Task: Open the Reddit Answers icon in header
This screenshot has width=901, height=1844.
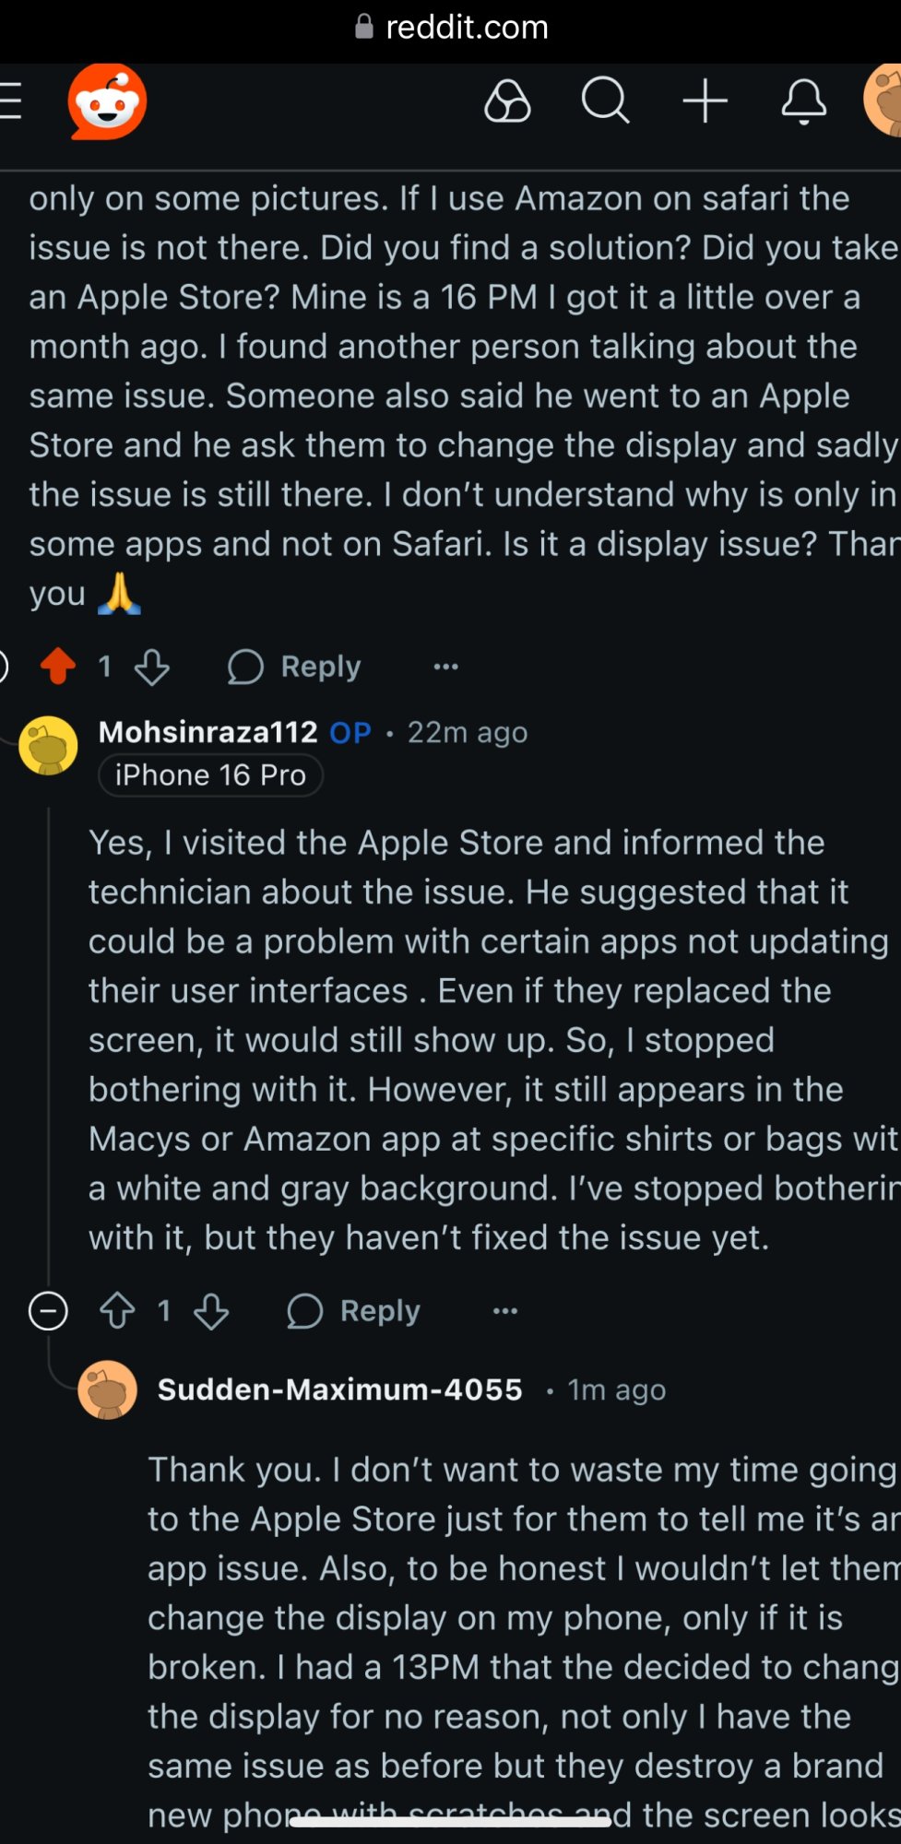Action: [507, 100]
